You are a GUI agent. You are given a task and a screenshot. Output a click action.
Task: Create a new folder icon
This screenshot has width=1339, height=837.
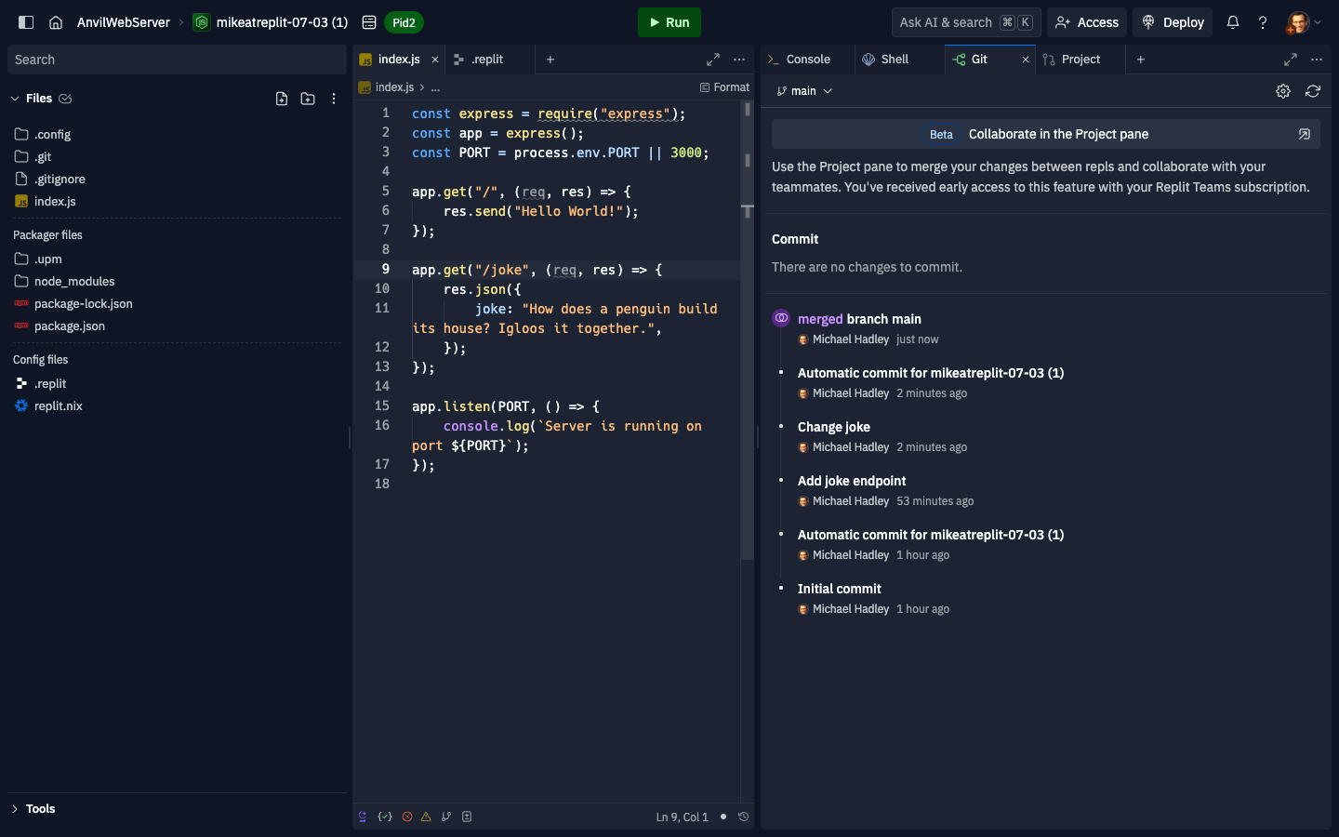pyautogui.click(x=308, y=99)
